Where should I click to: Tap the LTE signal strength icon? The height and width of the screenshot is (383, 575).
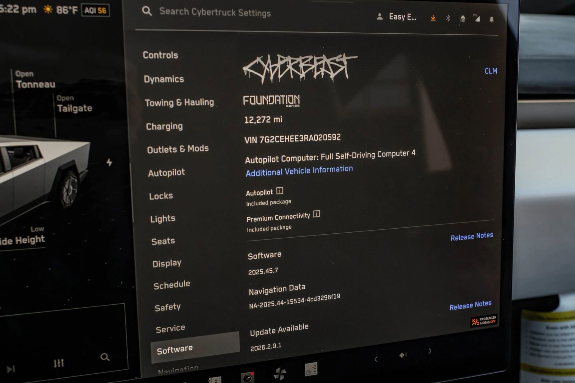(x=477, y=18)
